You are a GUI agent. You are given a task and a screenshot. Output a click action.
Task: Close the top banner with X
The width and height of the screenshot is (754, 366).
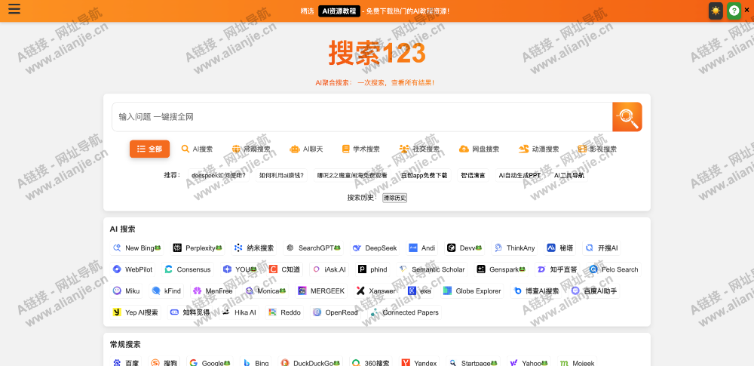coord(746,10)
